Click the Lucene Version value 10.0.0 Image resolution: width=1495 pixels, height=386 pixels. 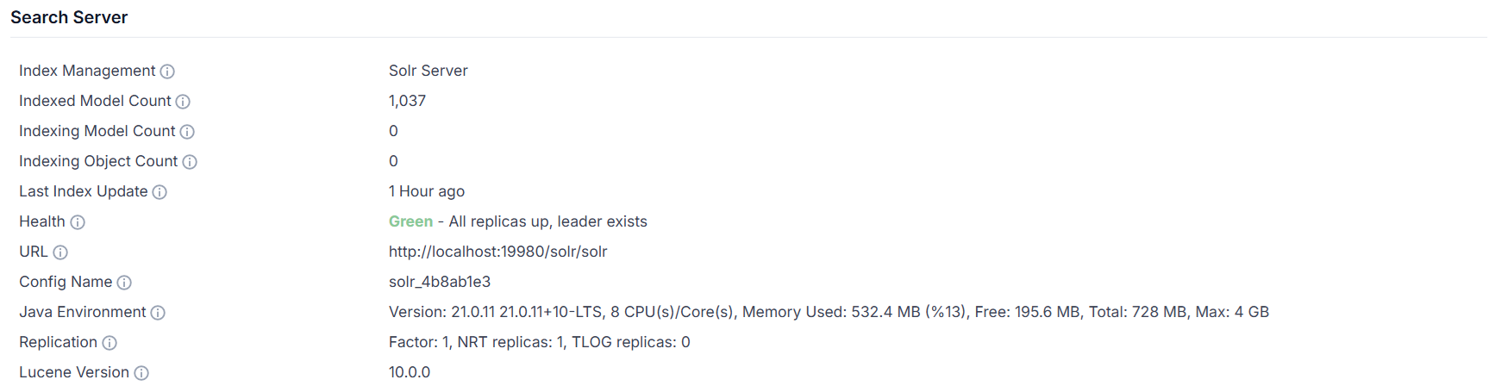pos(410,372)
